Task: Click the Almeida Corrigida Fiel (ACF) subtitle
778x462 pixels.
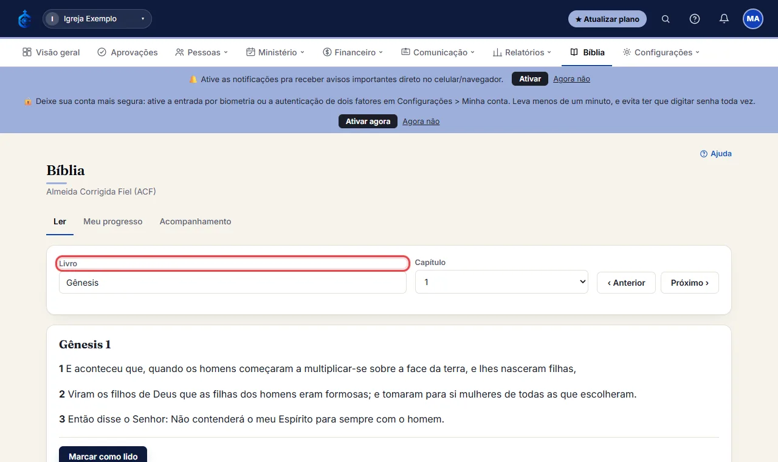Action: pyautogui.click(x=101, y=191)
